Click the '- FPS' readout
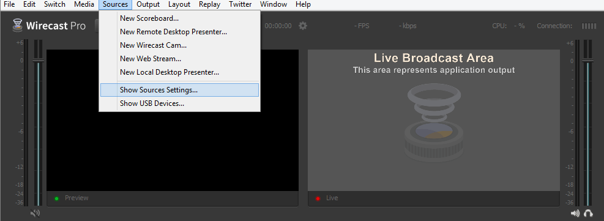This screenshot has height=221, width=604. click(362, 26)
